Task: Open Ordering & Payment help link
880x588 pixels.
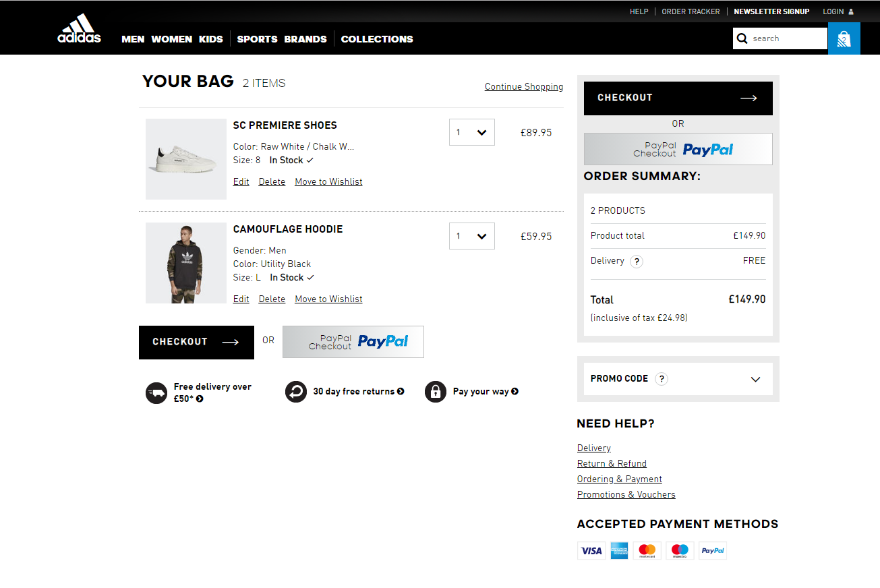Action: pos(620,479)
